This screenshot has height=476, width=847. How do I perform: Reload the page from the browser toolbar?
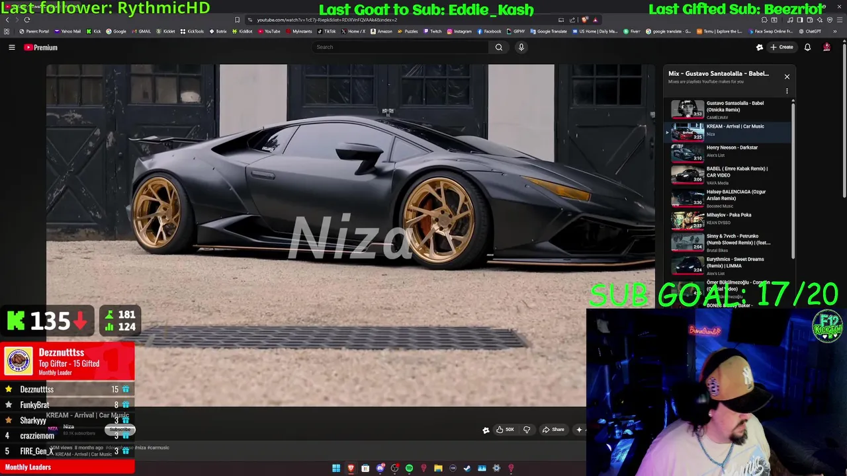[27, 20]
